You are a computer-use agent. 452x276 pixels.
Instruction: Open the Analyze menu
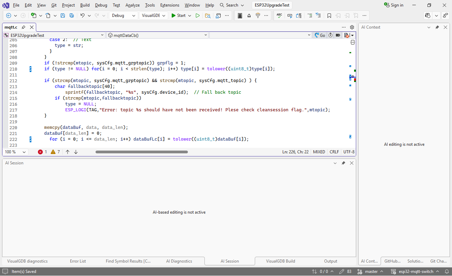tap(132, 5)
